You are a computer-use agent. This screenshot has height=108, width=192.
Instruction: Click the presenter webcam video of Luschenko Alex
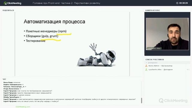pyautogui.click(x=167, y=34)
